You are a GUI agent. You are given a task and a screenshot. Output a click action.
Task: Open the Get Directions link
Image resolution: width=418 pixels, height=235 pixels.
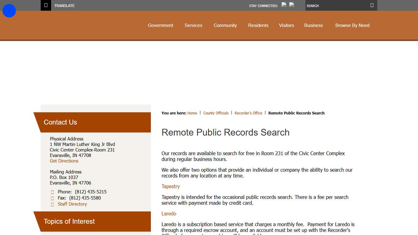click(x=64, y=161)
